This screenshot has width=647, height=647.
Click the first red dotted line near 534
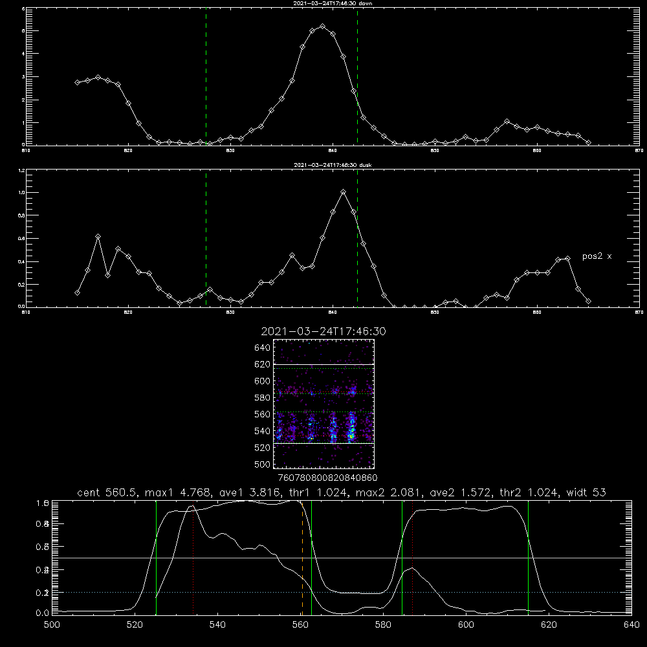click(193, 558)
